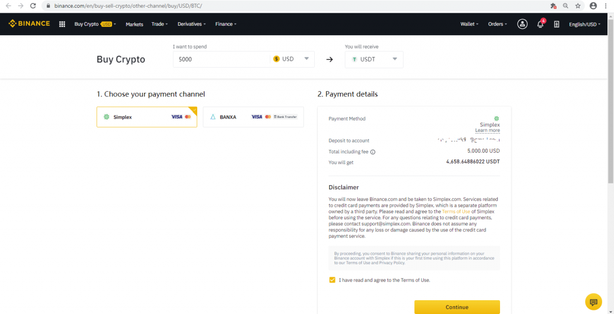This screenshot has width=614, height=314.
Task: Open the Finance dropdown menu
Action: (x=226, y=25)
